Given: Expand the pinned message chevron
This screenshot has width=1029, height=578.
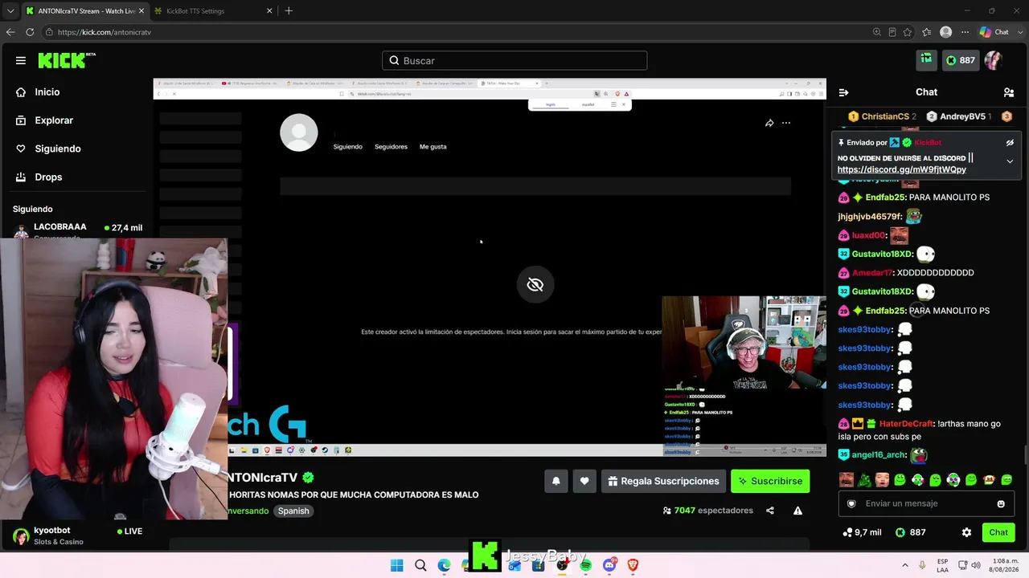Looking at the screenshot, I should point(1010,161).
